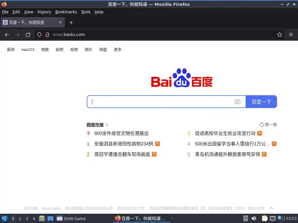Open the 视频 link
Image resolution: width=298 pixels, height=223 pixels.
(x=74, y=49)
